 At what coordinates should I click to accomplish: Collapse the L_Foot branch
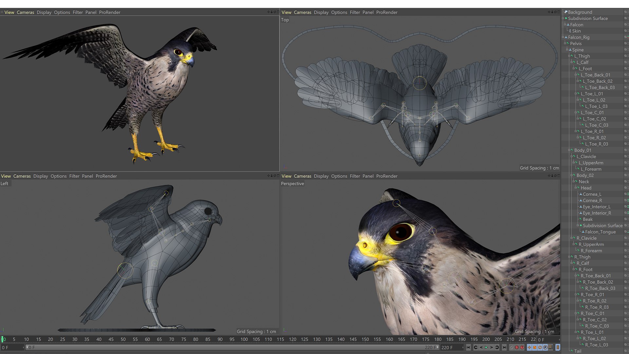point(573,69)
